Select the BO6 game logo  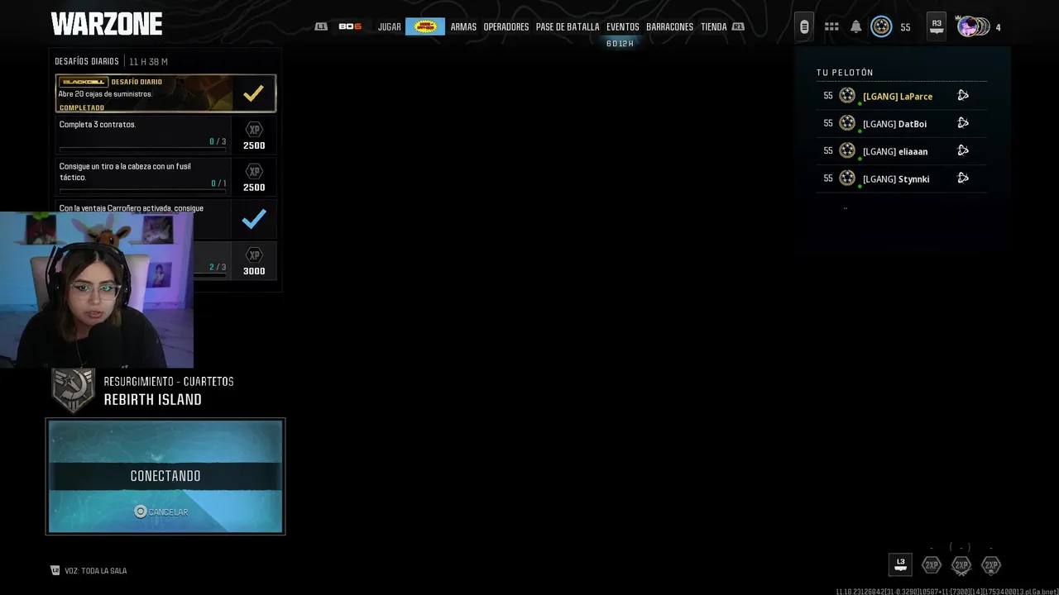coord(350,26)
